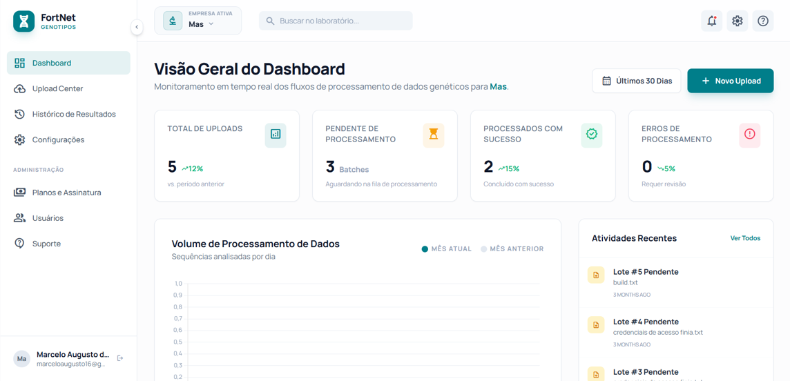Click the Total de Uploads chart icon

[276, 134]
